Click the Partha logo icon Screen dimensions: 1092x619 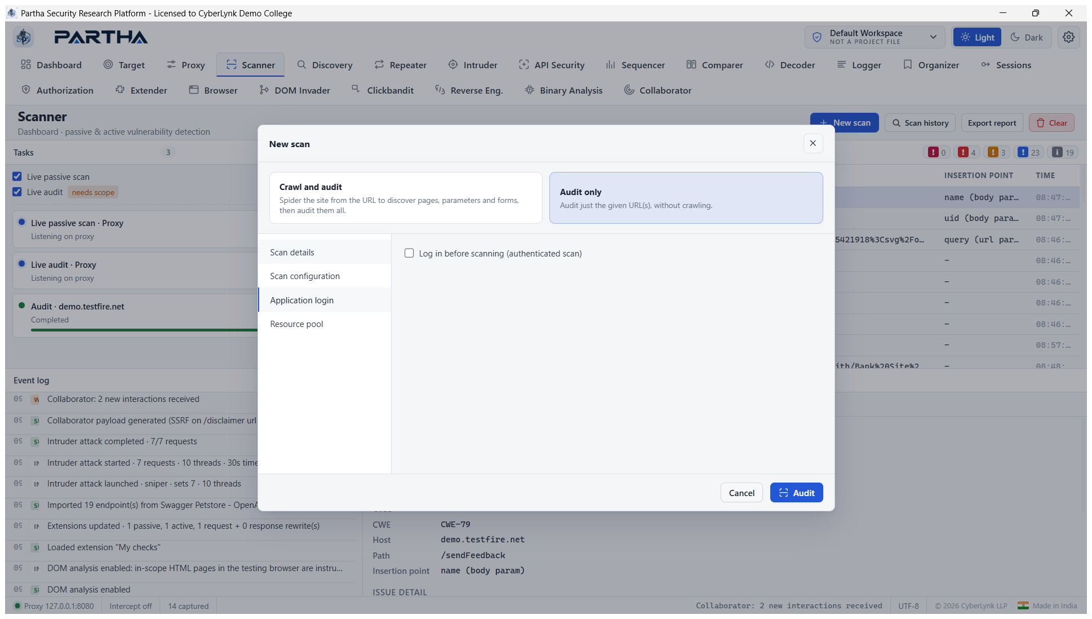tap(24, 37)
